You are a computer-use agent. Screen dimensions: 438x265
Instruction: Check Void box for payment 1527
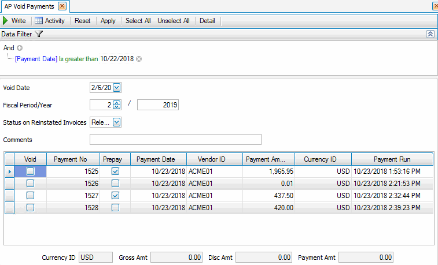30,196
